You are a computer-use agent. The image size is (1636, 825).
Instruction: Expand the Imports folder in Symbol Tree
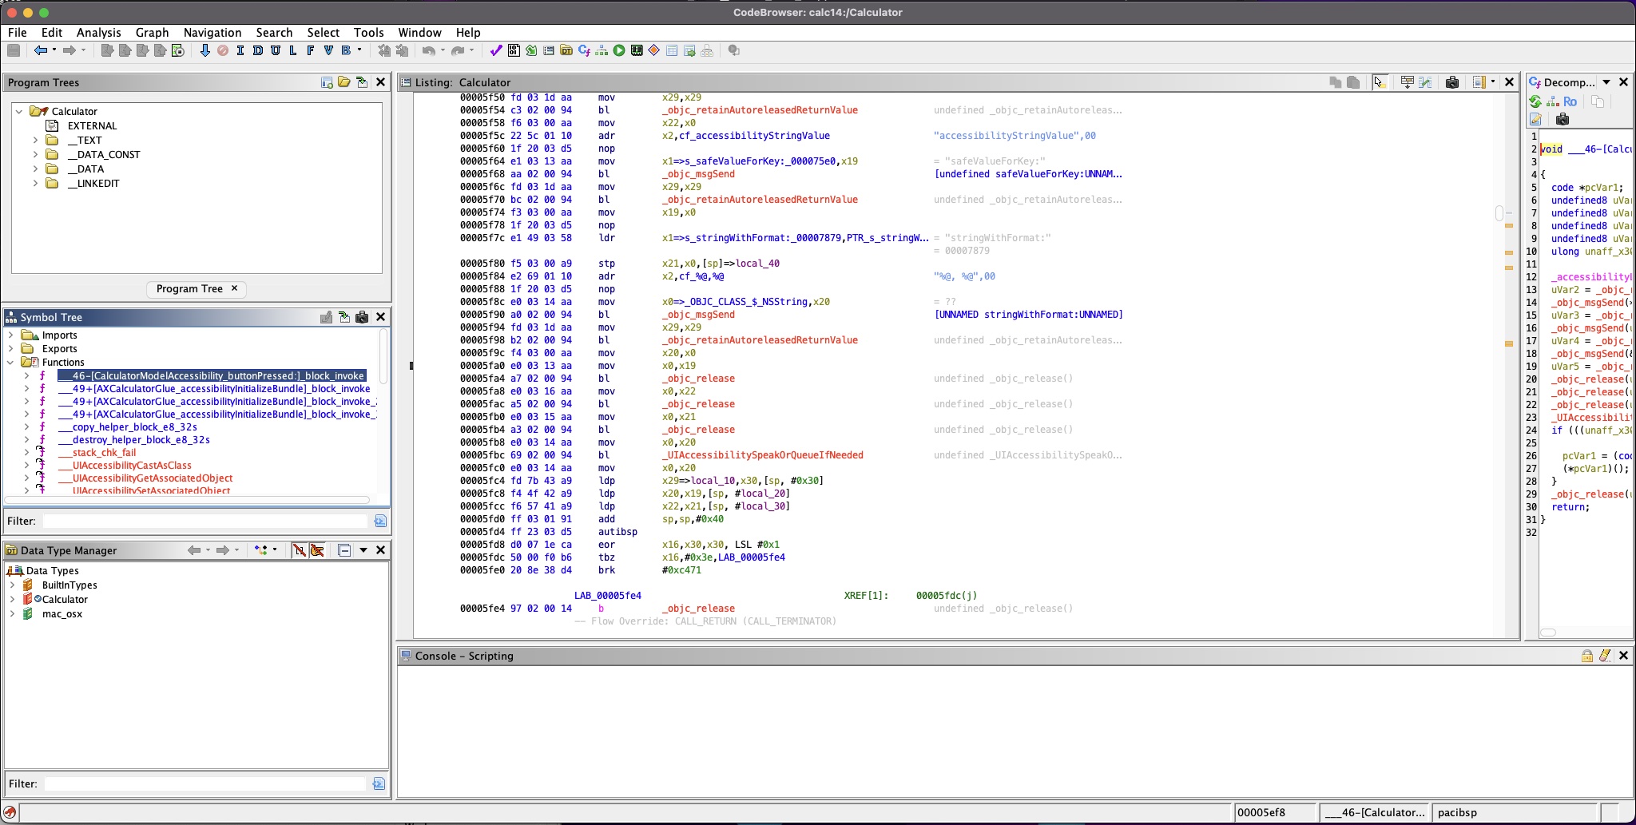[x=11, y=335]
